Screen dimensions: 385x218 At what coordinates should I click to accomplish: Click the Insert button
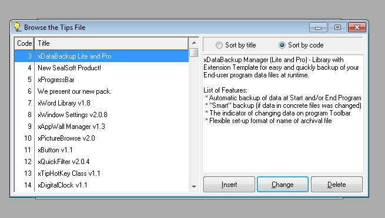[229, 184]
